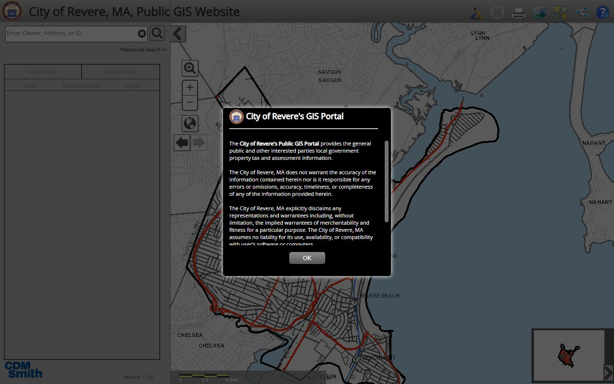Click the City of Revere seal logo
The height and width of the screenshot is (384, 614).
pos(12,12)
